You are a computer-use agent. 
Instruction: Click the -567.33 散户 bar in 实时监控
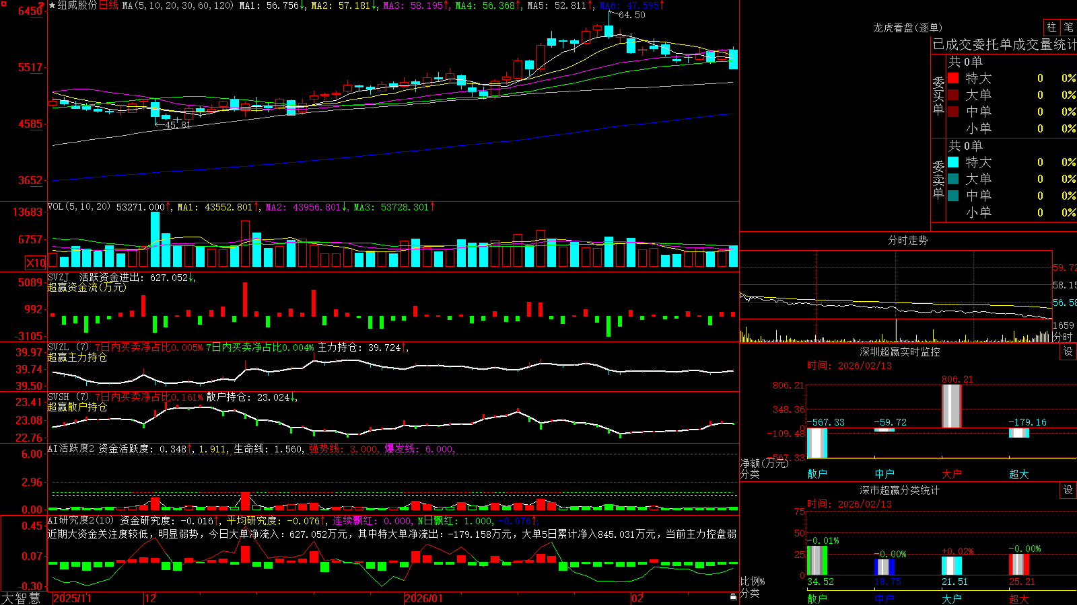(x=817, y=443)
